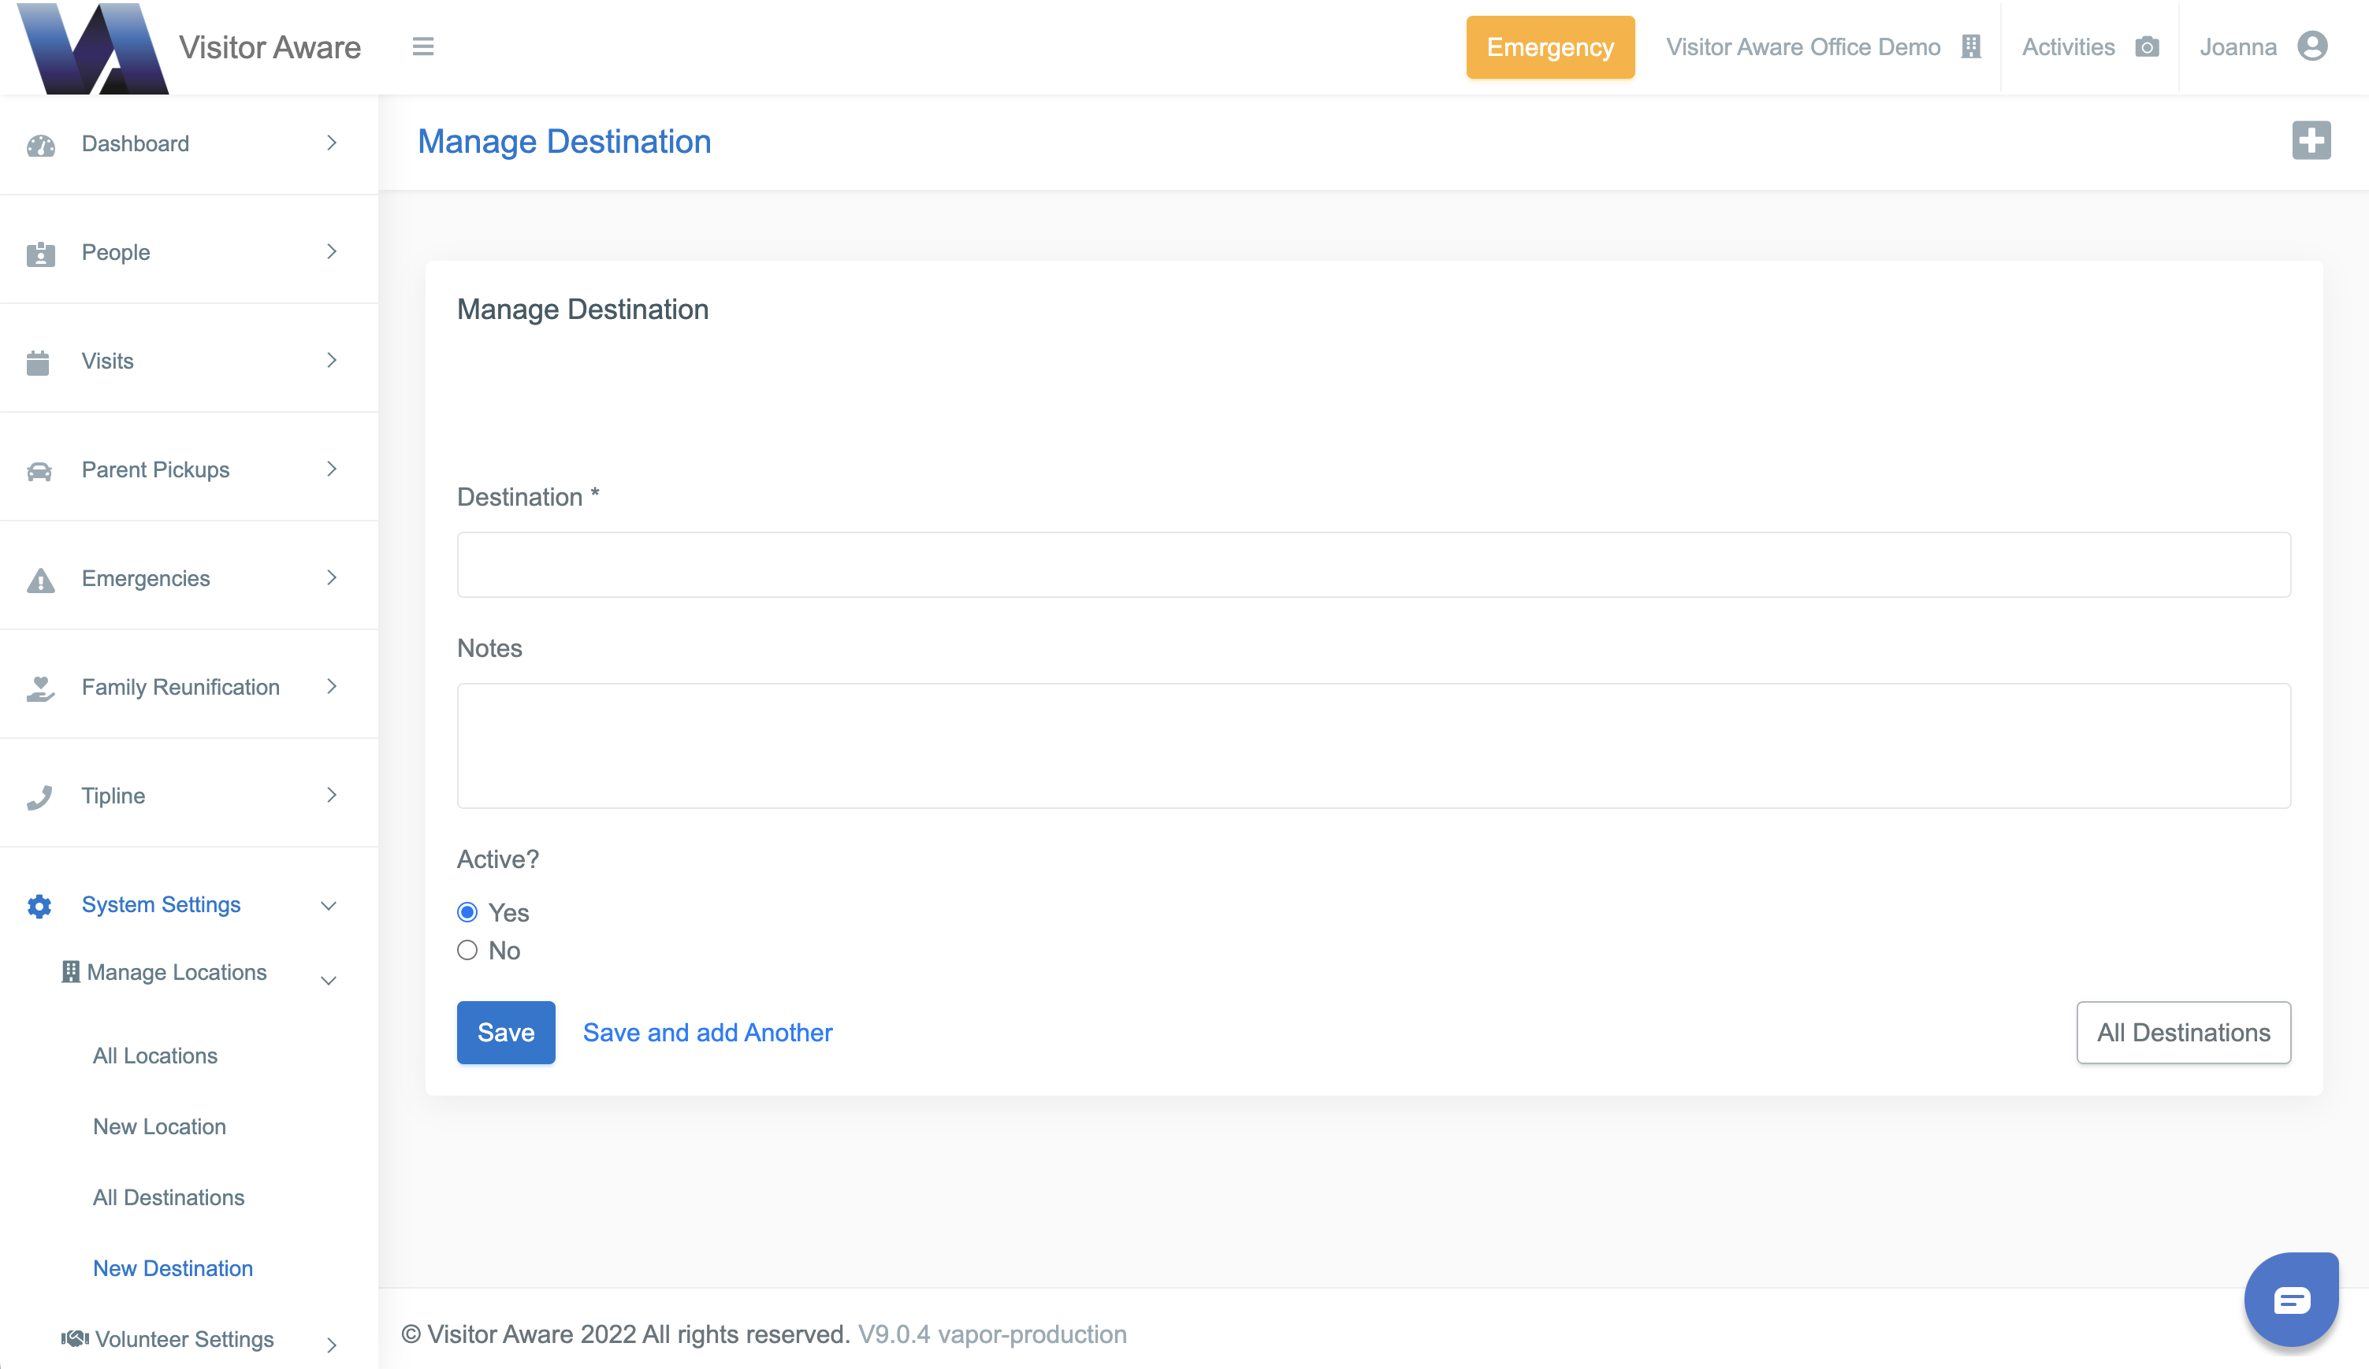Click the Activities camera icon
The image size is (2369, 1369).
[x=2147, y=47]
